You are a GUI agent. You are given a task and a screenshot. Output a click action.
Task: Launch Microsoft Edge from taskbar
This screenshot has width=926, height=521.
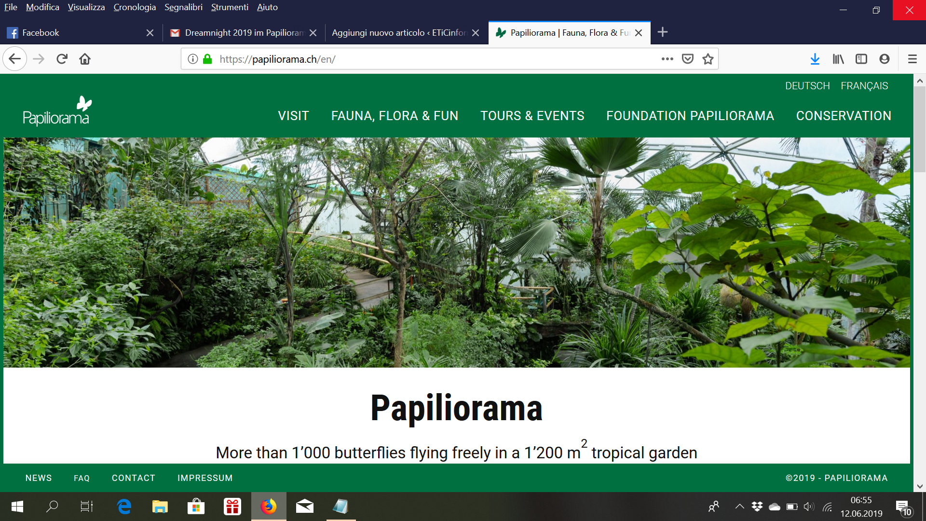click(124, 507)
